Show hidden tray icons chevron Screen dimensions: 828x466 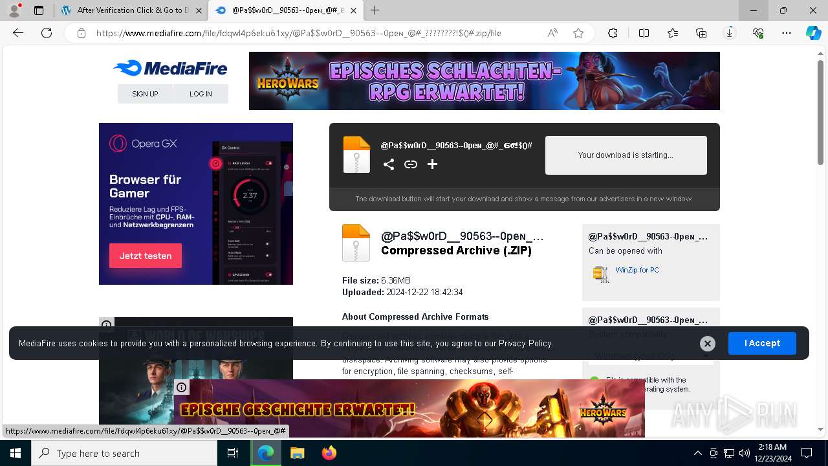(x=697, y=453)
